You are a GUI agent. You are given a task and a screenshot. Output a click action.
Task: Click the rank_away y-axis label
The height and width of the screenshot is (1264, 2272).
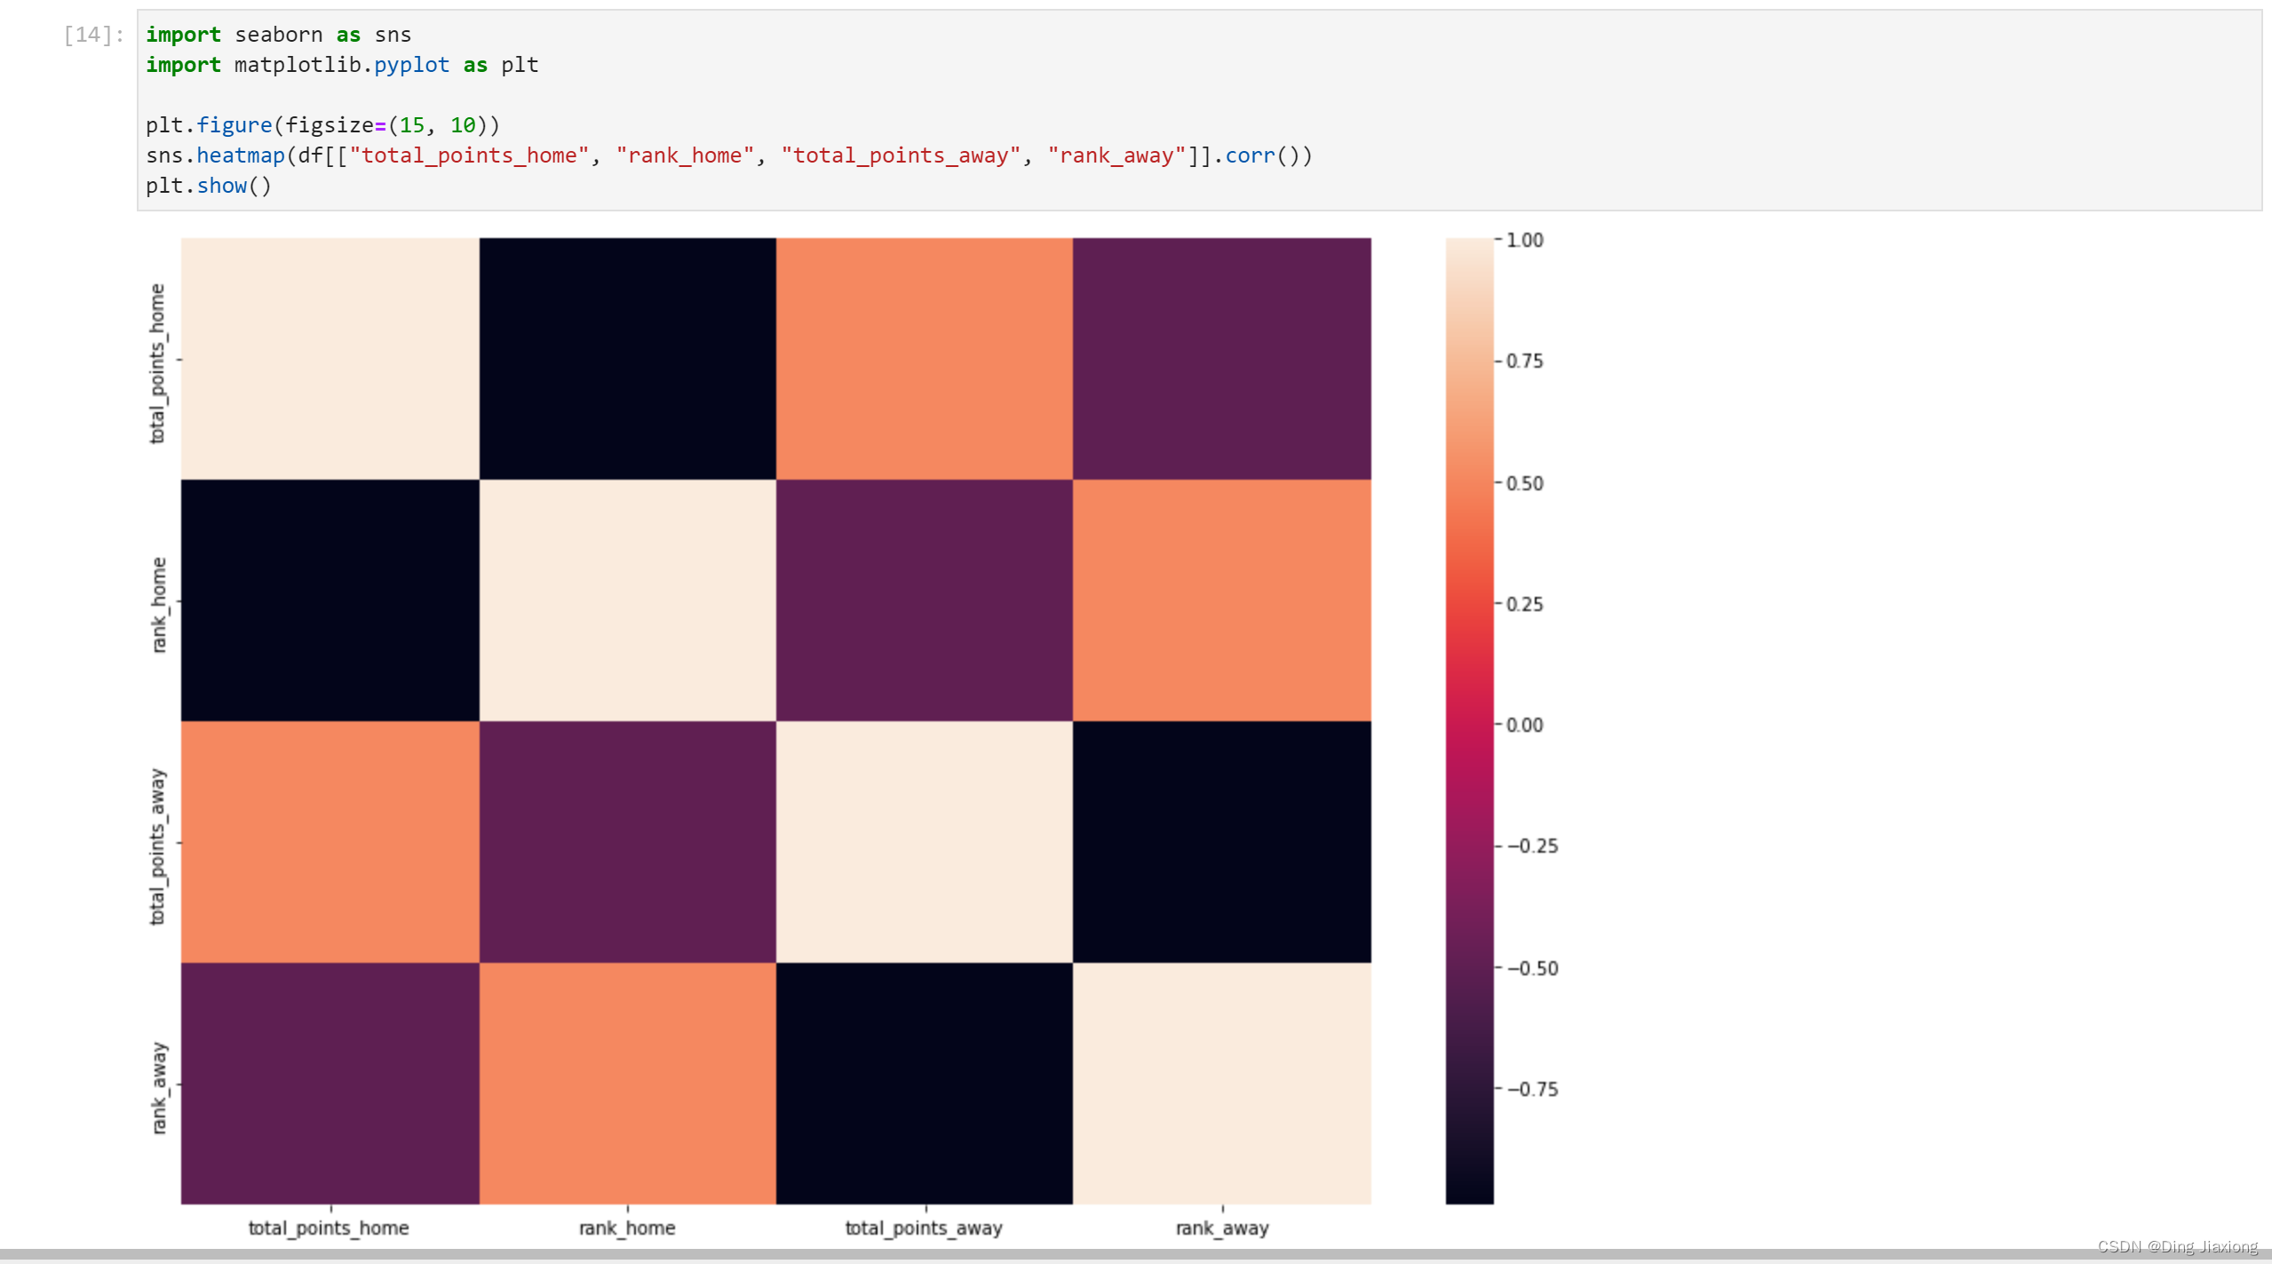159,1088
